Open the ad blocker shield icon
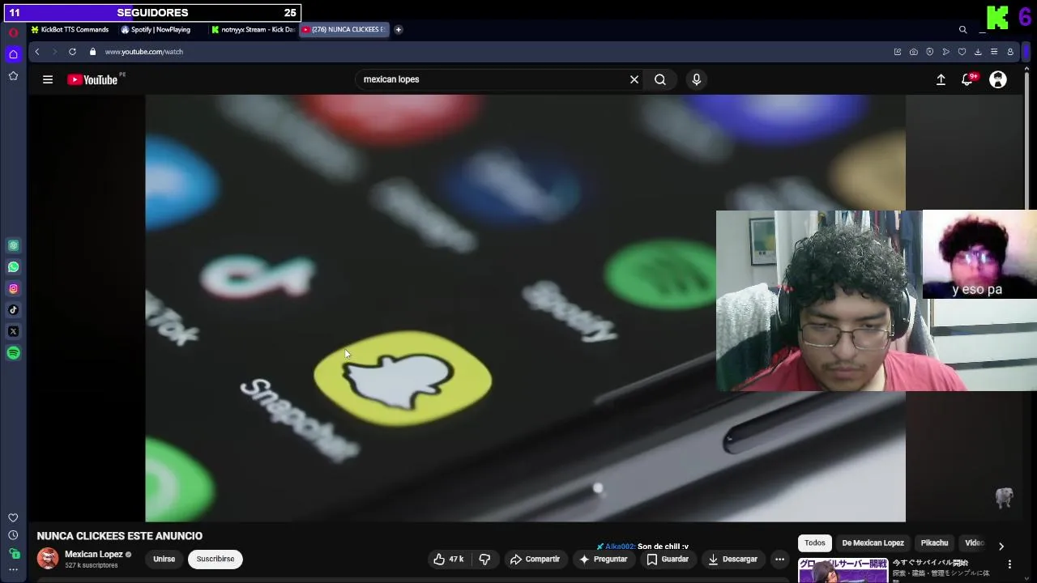1037x583 pixels. click(x=929, y=52)
